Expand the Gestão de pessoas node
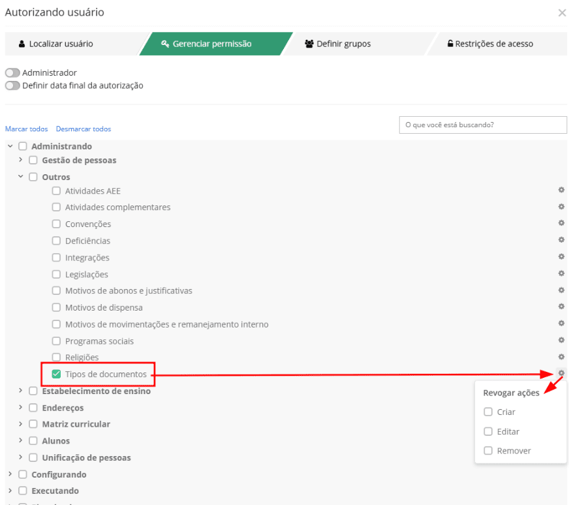 (20, 160)
